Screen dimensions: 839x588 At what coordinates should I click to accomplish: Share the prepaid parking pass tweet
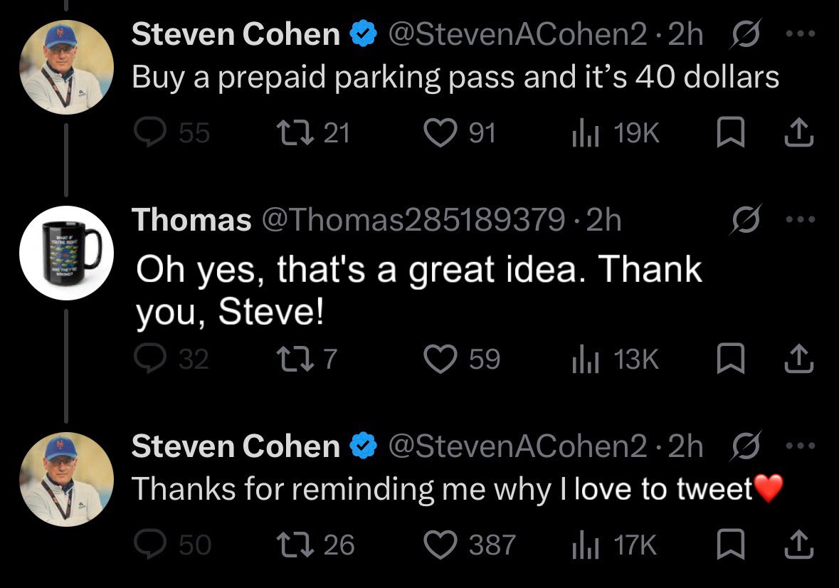799,132
